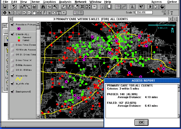The width and height of the screenshot is (181, 129).
Task: Open the Define menu
Action: click(172, 2)
